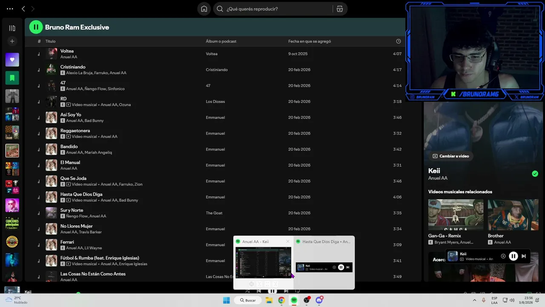Select the track Hasta Que Dios Diga
Screen dimensions: 545x307
(81, 194)
